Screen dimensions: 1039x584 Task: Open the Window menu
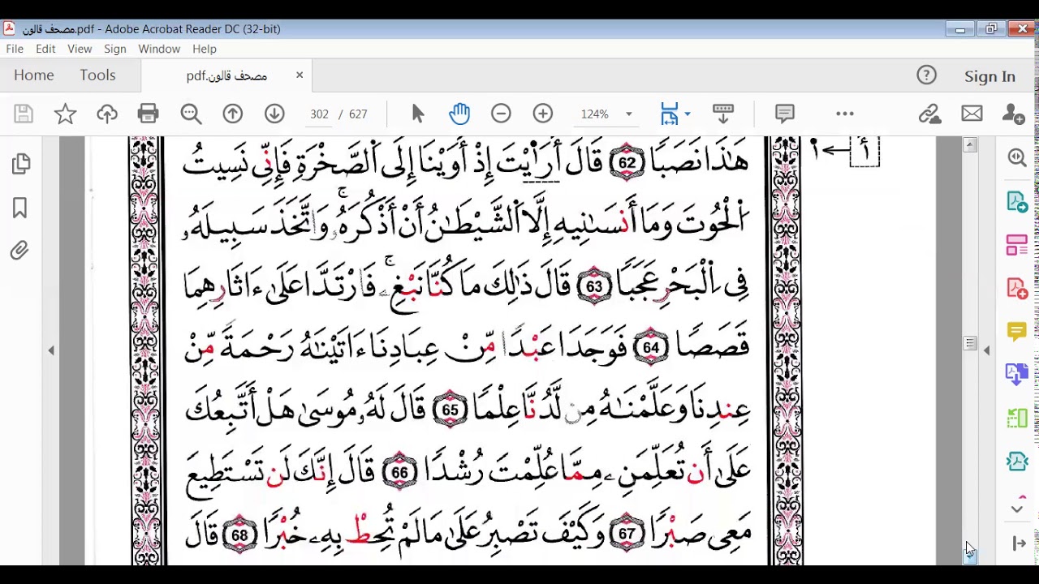159,49
